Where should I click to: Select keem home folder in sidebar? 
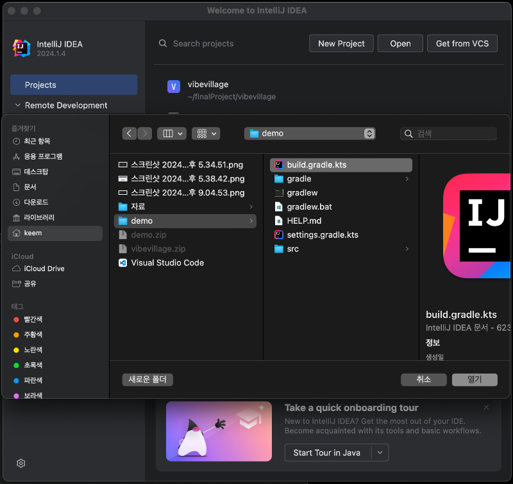pyautogui.click(x=55, y=233)
